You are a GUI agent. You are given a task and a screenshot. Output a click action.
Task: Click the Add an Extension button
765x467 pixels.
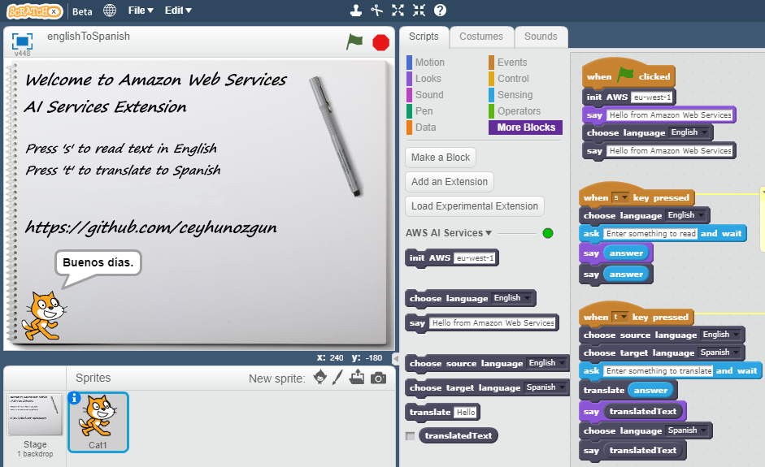(450, 182)
